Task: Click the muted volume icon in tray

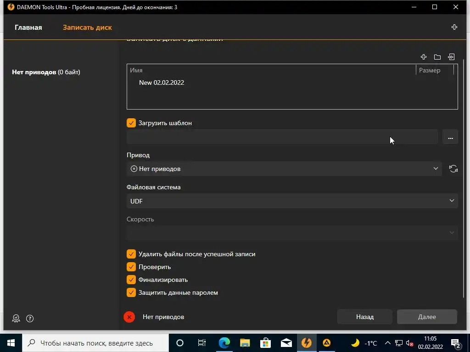Action: click(409, 343)
